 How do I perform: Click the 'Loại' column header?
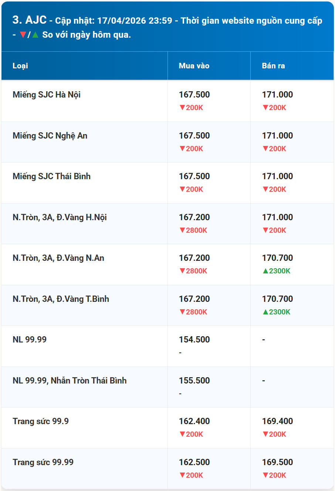[x=21, y=65]
